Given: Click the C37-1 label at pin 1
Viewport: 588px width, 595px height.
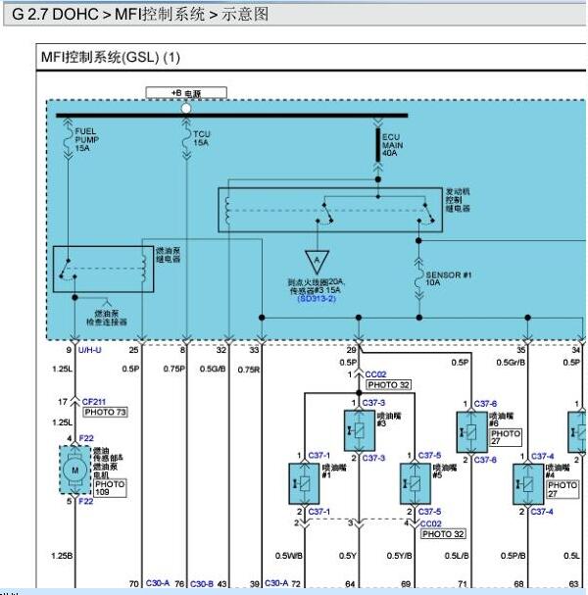Looking at the screenshot, I should tap(319, 456).
